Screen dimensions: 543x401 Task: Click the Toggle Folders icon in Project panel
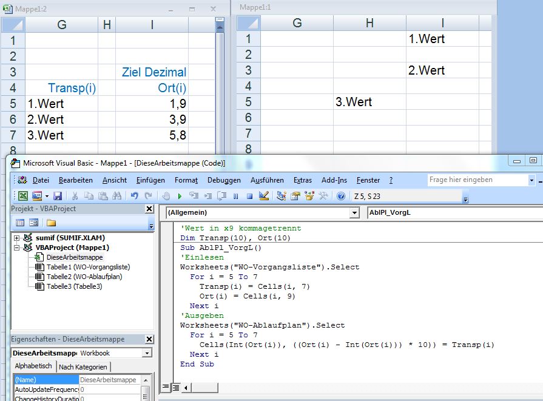click(51, 223)
